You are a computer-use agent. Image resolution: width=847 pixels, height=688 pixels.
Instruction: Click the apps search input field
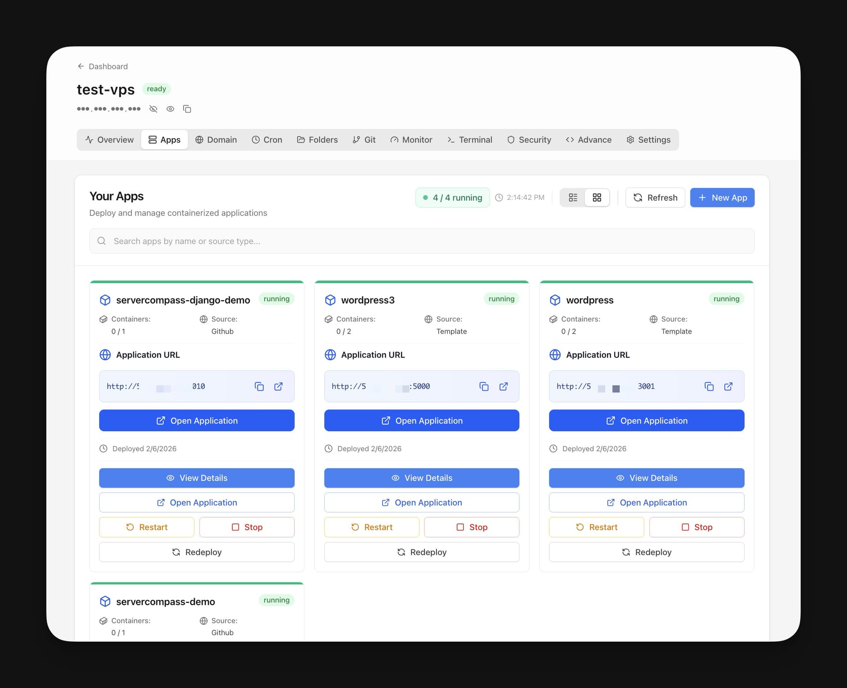[309, 241]
